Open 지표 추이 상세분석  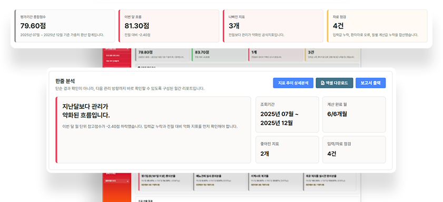293,83
